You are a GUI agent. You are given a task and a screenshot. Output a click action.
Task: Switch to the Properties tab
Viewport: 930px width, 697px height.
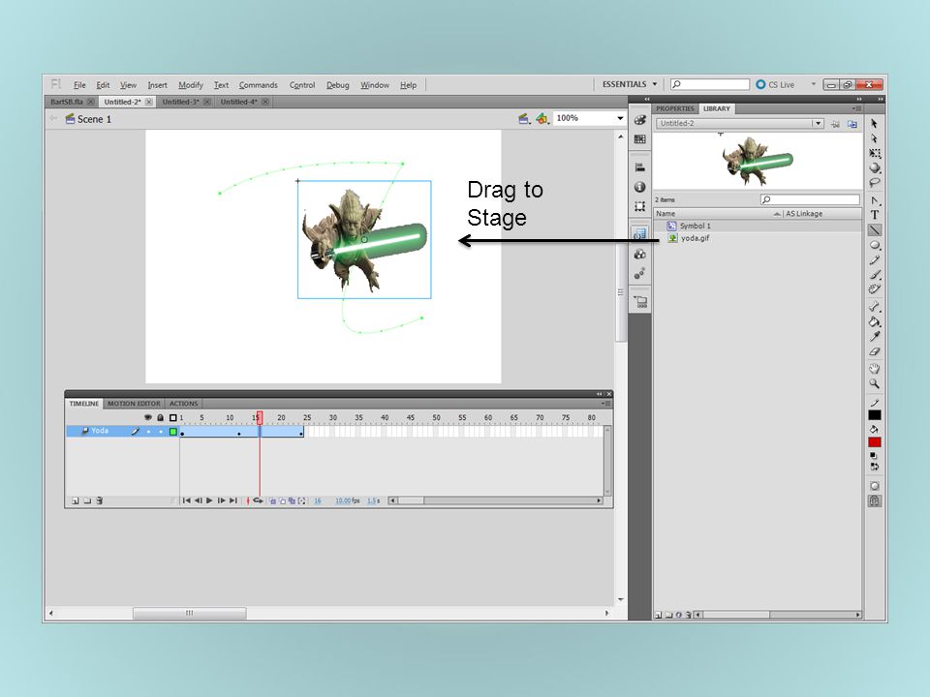point(675,108)
